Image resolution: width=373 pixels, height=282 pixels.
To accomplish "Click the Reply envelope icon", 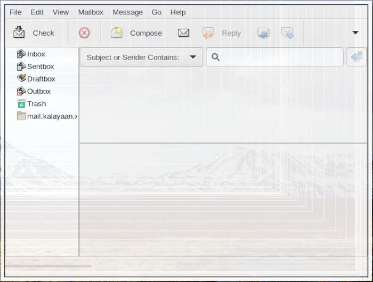I will 208,33.
